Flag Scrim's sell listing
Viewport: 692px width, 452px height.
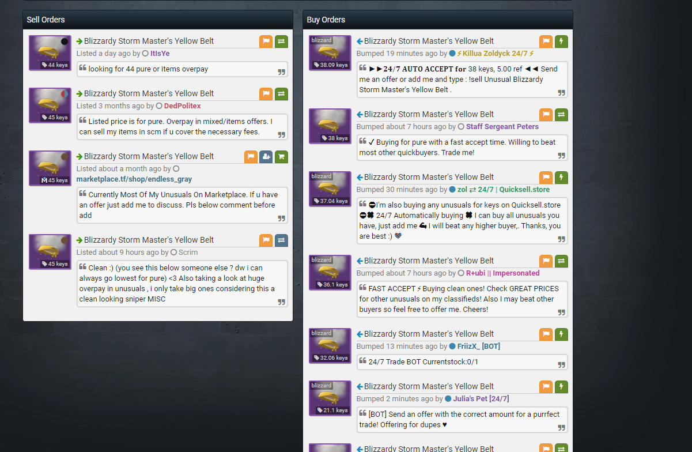(266, 240)
